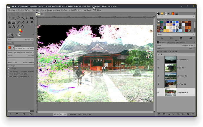
Task: Open the px unit dropdown in the status bar
Action: click(56, 114)
